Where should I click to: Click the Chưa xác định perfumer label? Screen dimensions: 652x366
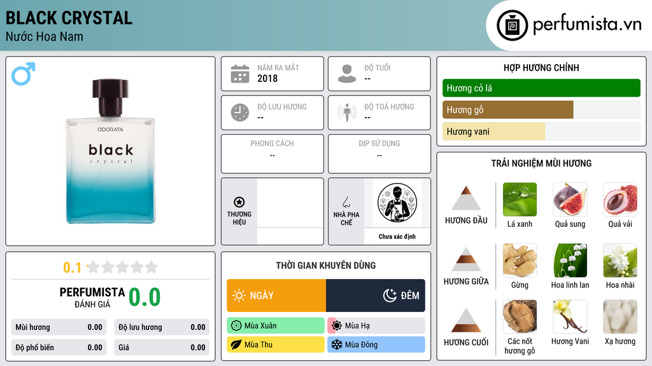click(x=397, y=236)
